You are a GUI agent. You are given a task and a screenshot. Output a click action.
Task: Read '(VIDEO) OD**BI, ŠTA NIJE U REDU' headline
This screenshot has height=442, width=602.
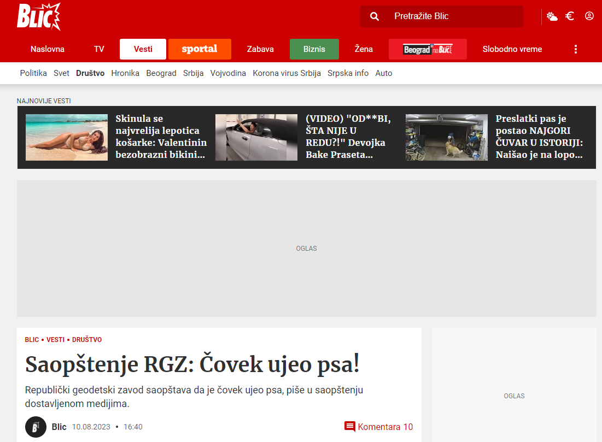tap(348, 137)
